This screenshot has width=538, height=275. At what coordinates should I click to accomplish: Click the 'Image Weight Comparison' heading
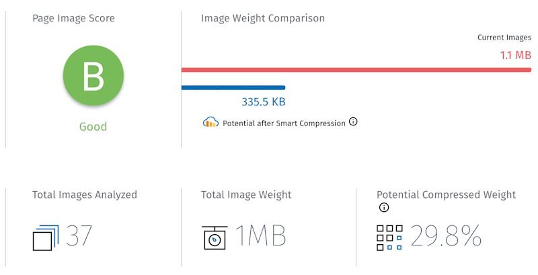(x=262, y=18)
